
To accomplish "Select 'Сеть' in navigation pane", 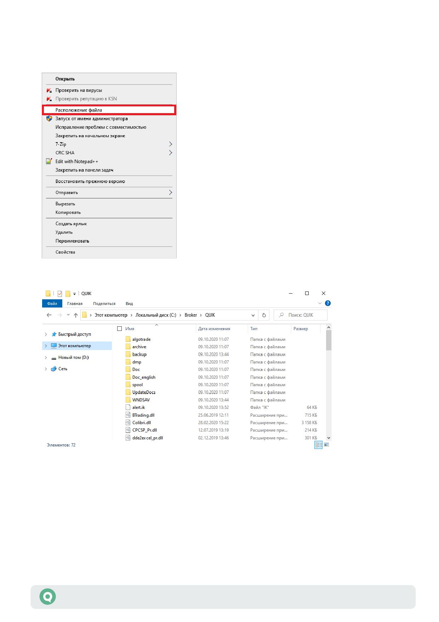I will [63, 369].
